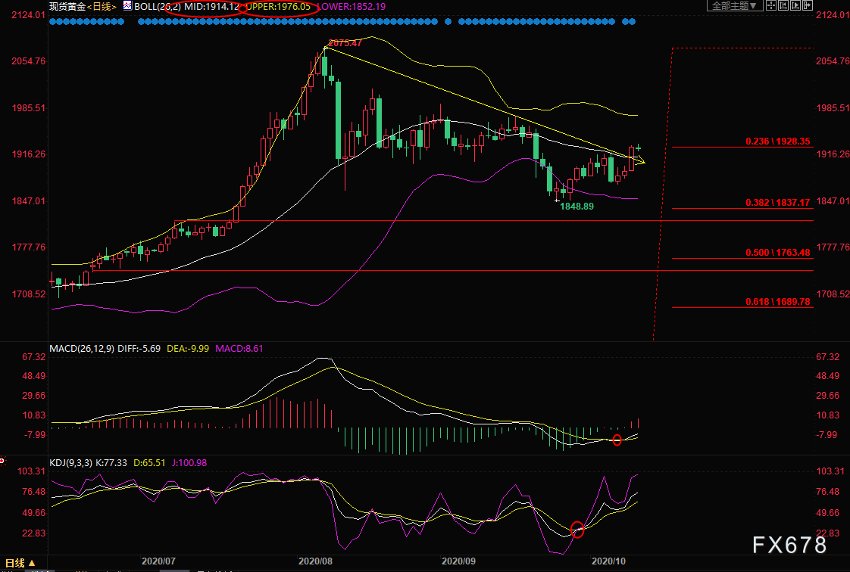
Task: Click the 2020/08 date on time axis
Action: tap(315, 561)
